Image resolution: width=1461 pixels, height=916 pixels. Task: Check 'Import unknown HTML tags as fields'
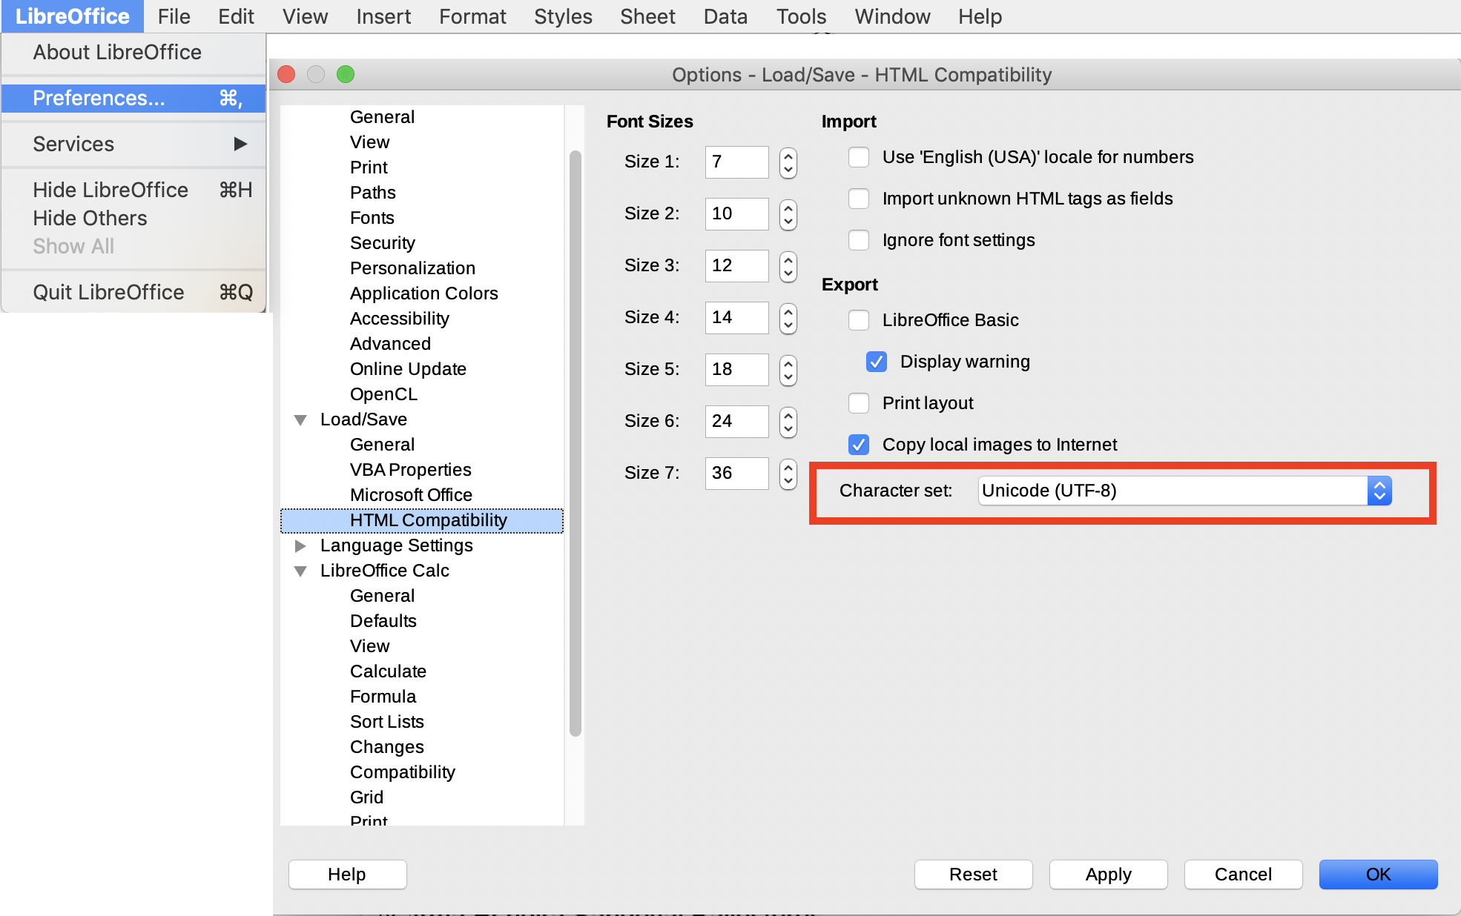coord(858,199)
